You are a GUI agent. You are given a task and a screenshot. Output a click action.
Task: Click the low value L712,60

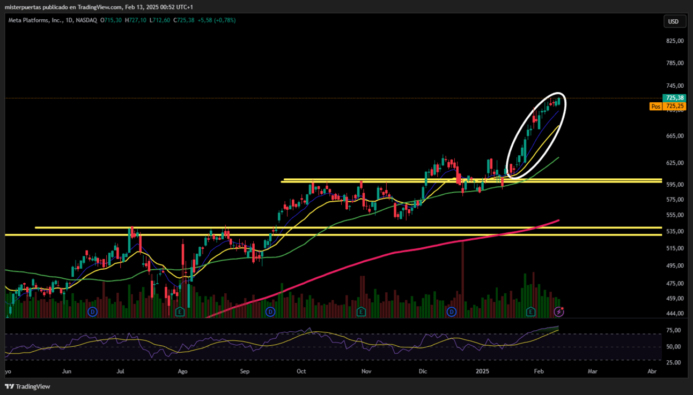click(x=160, y=20)
